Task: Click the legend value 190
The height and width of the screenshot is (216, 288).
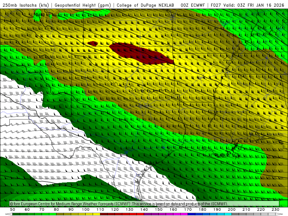Action: tap(217, 210)
